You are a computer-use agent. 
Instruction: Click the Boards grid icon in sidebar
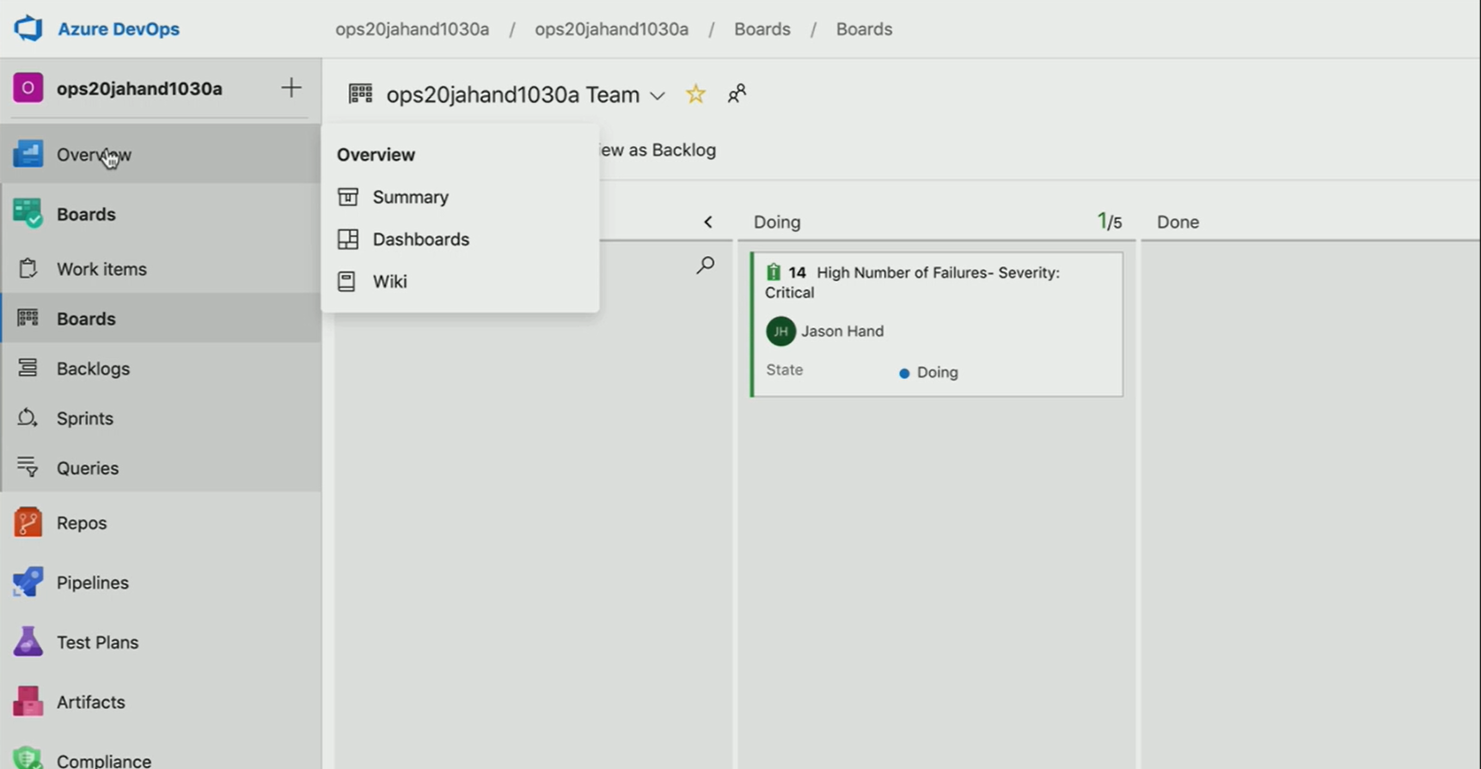[28, 318]
